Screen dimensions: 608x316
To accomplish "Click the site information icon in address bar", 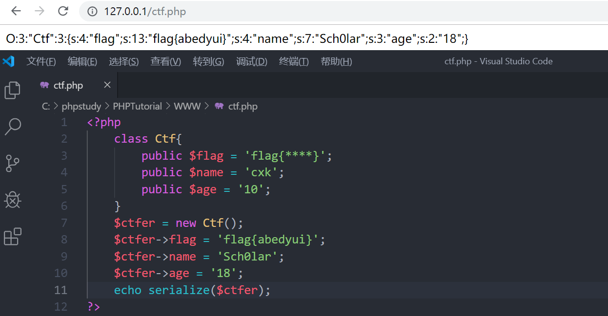I will click(92, 12).
